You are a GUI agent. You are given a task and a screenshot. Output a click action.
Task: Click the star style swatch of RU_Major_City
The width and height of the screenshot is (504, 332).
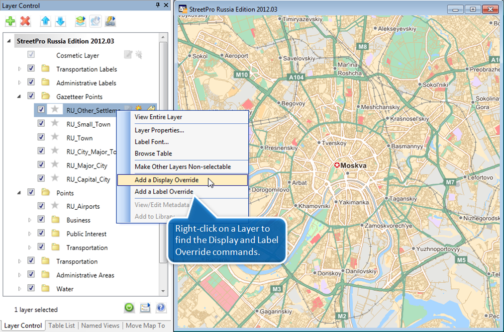tap(55, 165)
